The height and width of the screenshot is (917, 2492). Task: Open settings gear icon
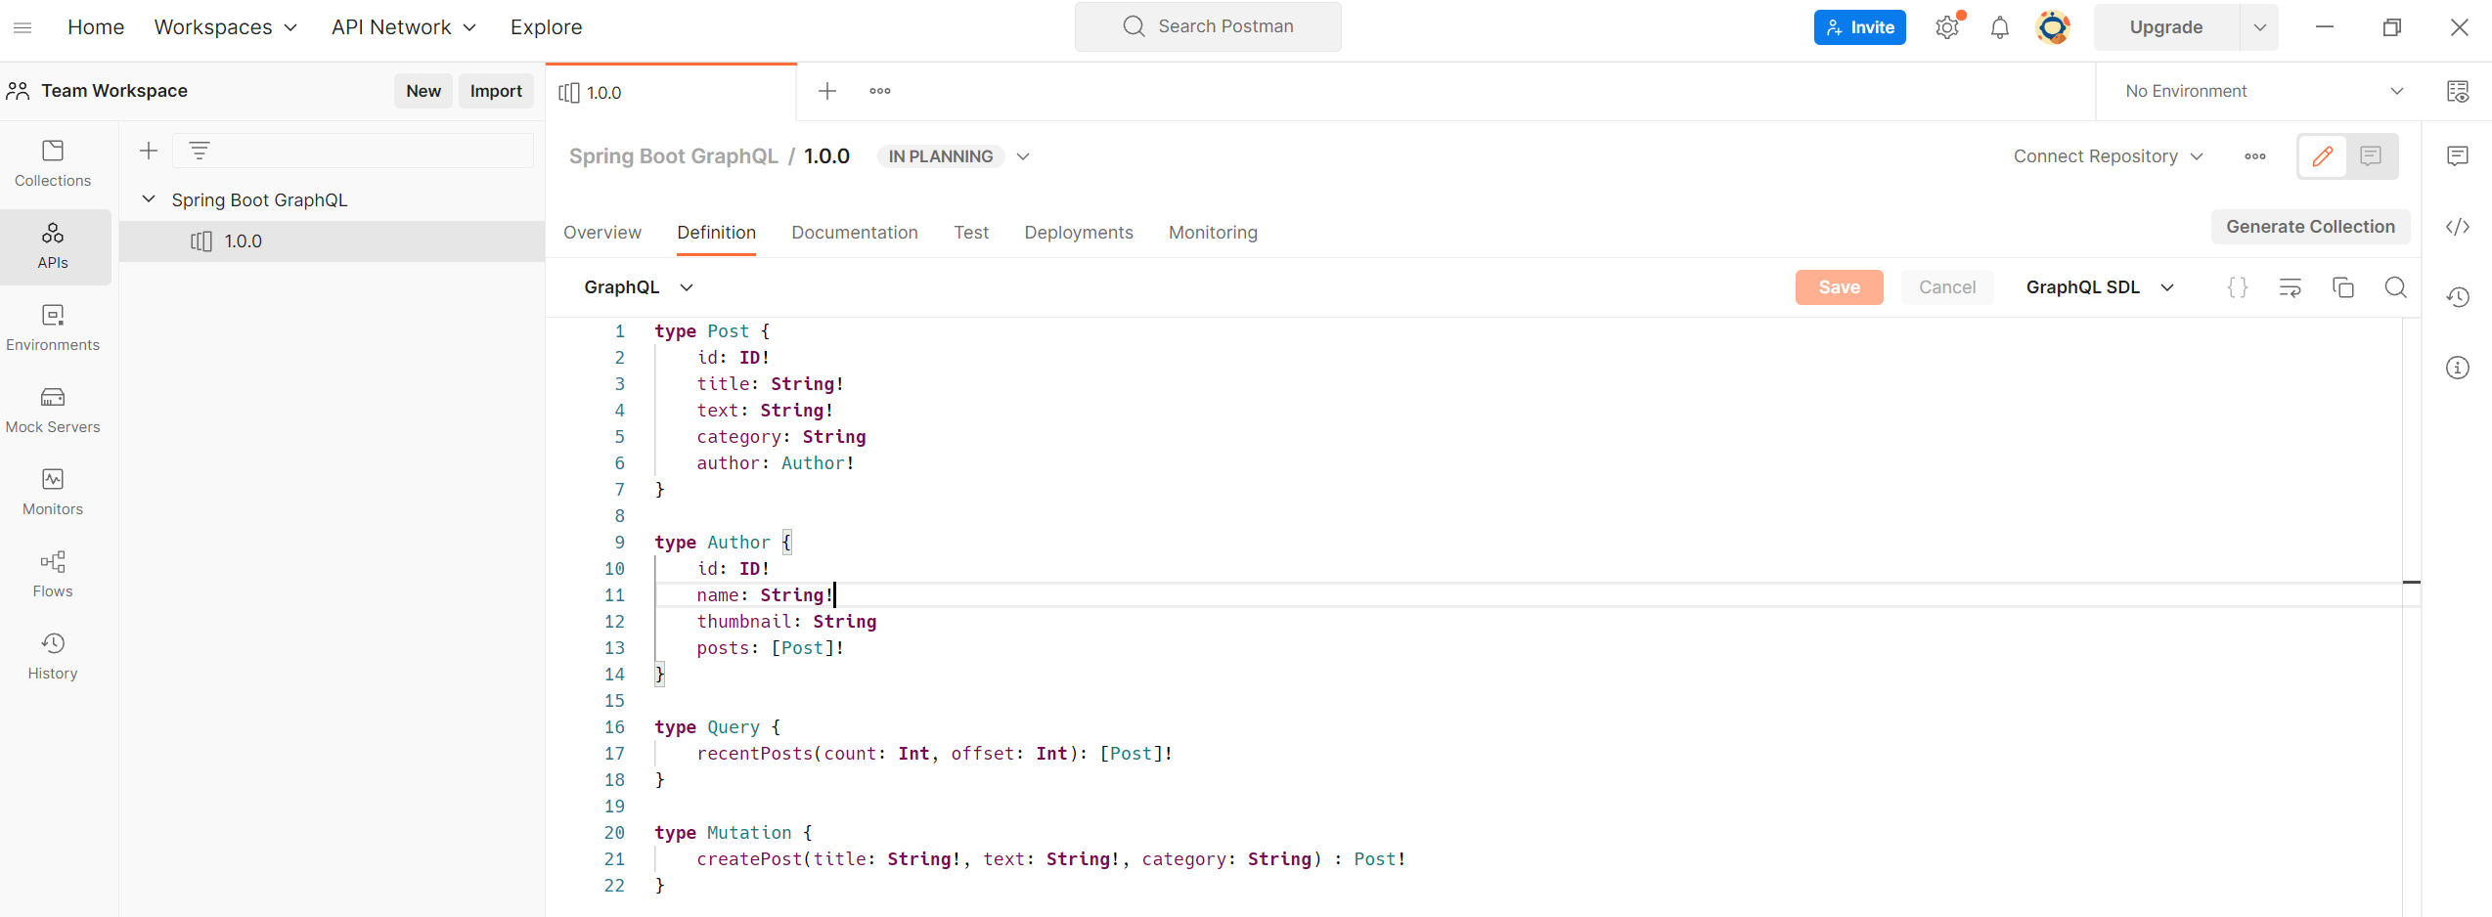pos(1947,27)
